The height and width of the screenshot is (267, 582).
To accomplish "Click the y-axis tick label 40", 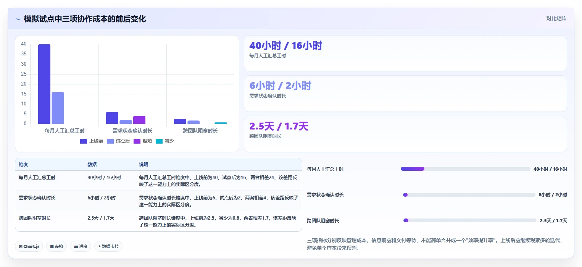I will pos(24,44).
